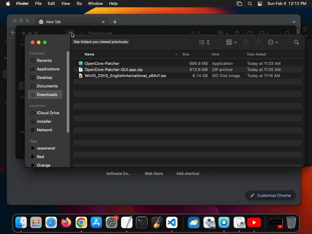Open Finder search with the magnifier icon
Viewport: 312px width, 234px height.
coord(296,42)
